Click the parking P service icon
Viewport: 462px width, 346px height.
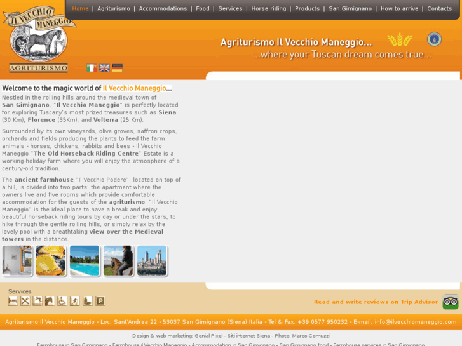click(100, 301)
